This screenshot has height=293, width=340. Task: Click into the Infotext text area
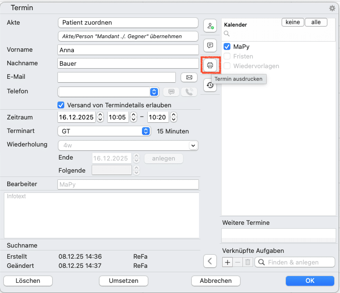pos(101,215)
